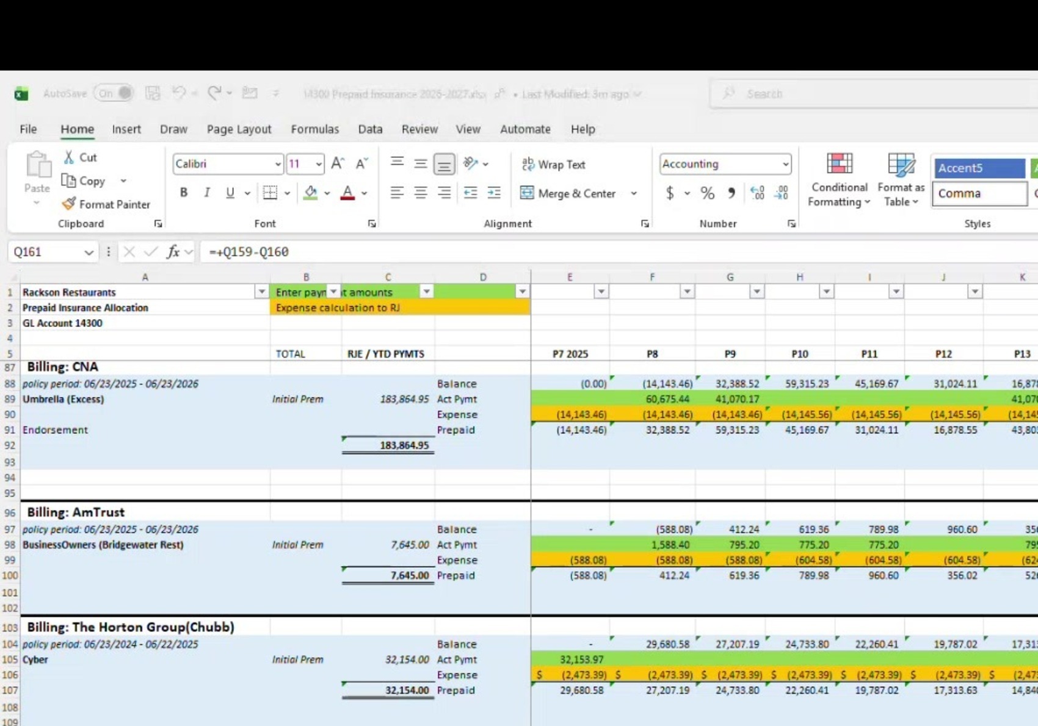Apply the red font color

tap(347, 193)
